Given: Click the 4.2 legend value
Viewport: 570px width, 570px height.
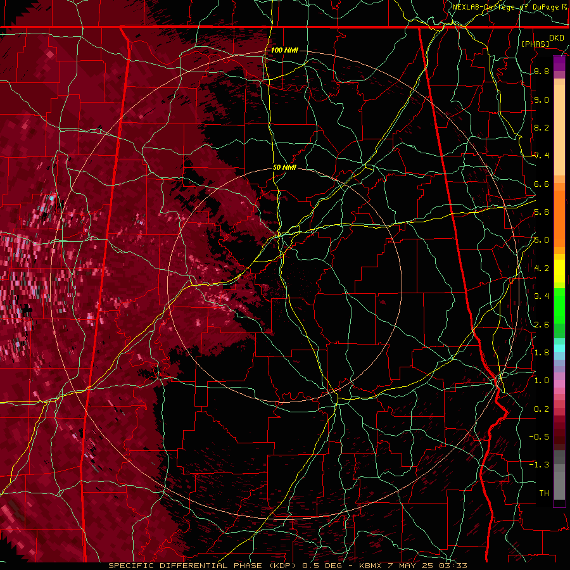Looking at the screenshot, I should click(x=541, y=269).
